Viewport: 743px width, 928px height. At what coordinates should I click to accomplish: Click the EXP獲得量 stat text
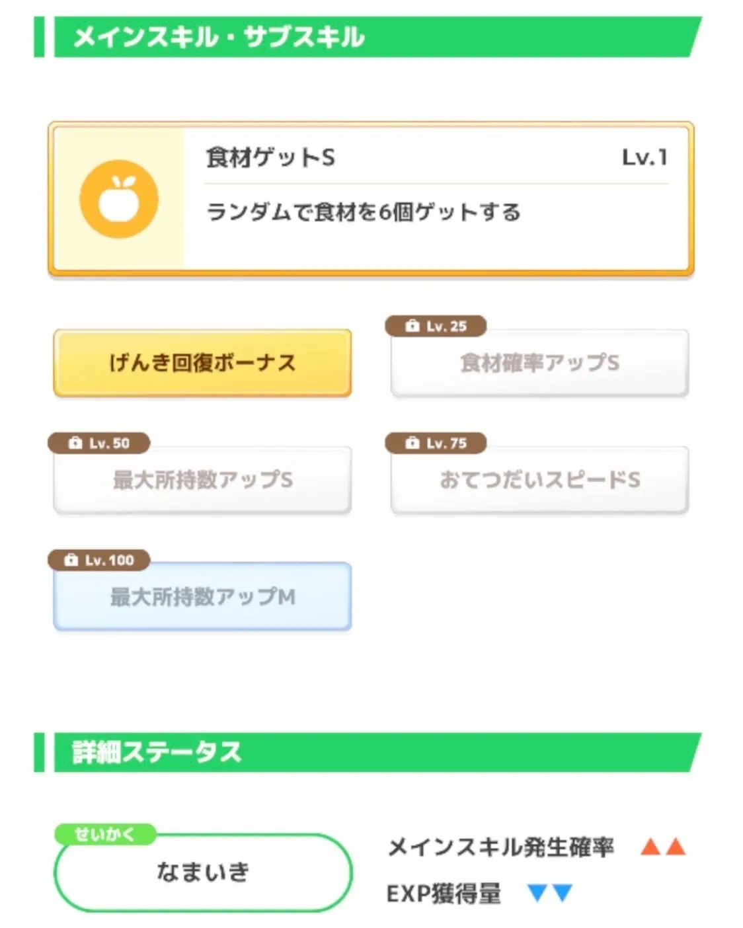444,894
